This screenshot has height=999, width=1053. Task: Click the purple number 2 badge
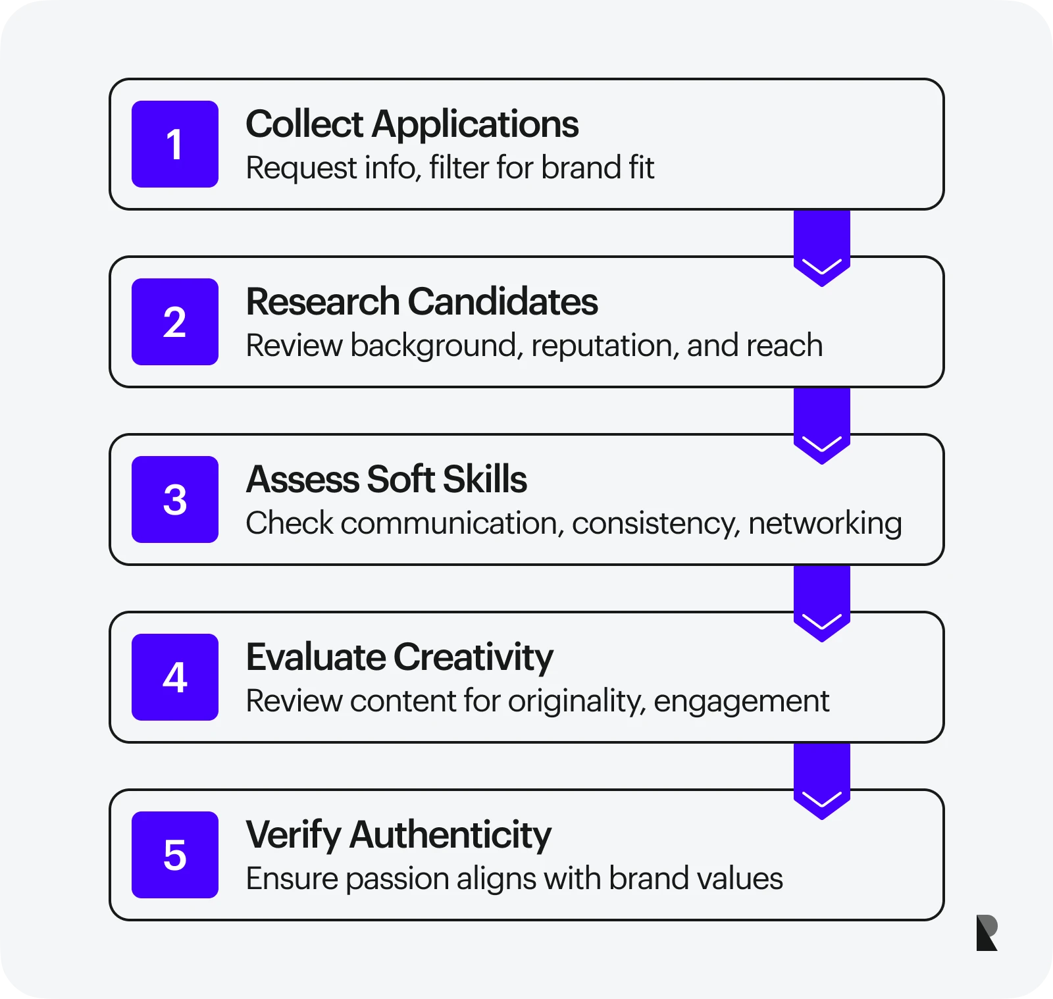click(174, 322)
